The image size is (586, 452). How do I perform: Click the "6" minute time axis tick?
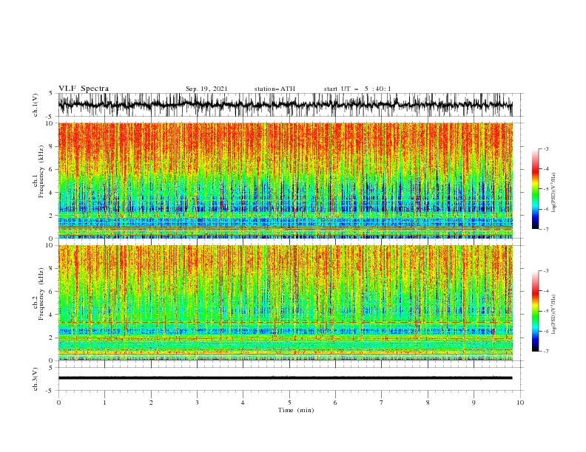pos(335,403)
